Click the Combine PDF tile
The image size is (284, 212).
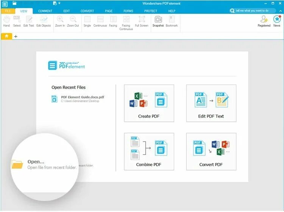click(x=149, y=152)
